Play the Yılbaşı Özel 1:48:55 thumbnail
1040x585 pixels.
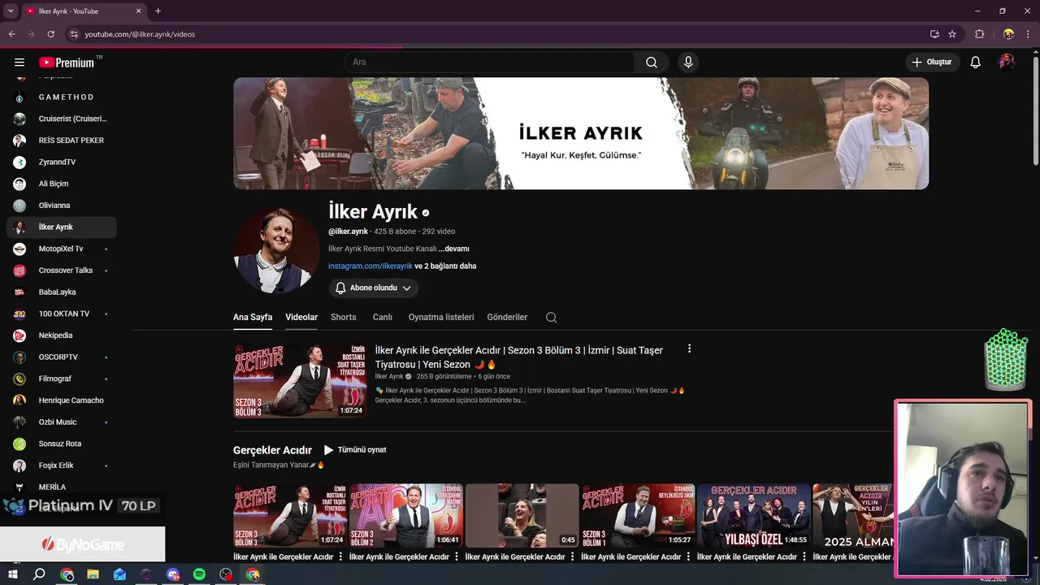tap(753, 516)
